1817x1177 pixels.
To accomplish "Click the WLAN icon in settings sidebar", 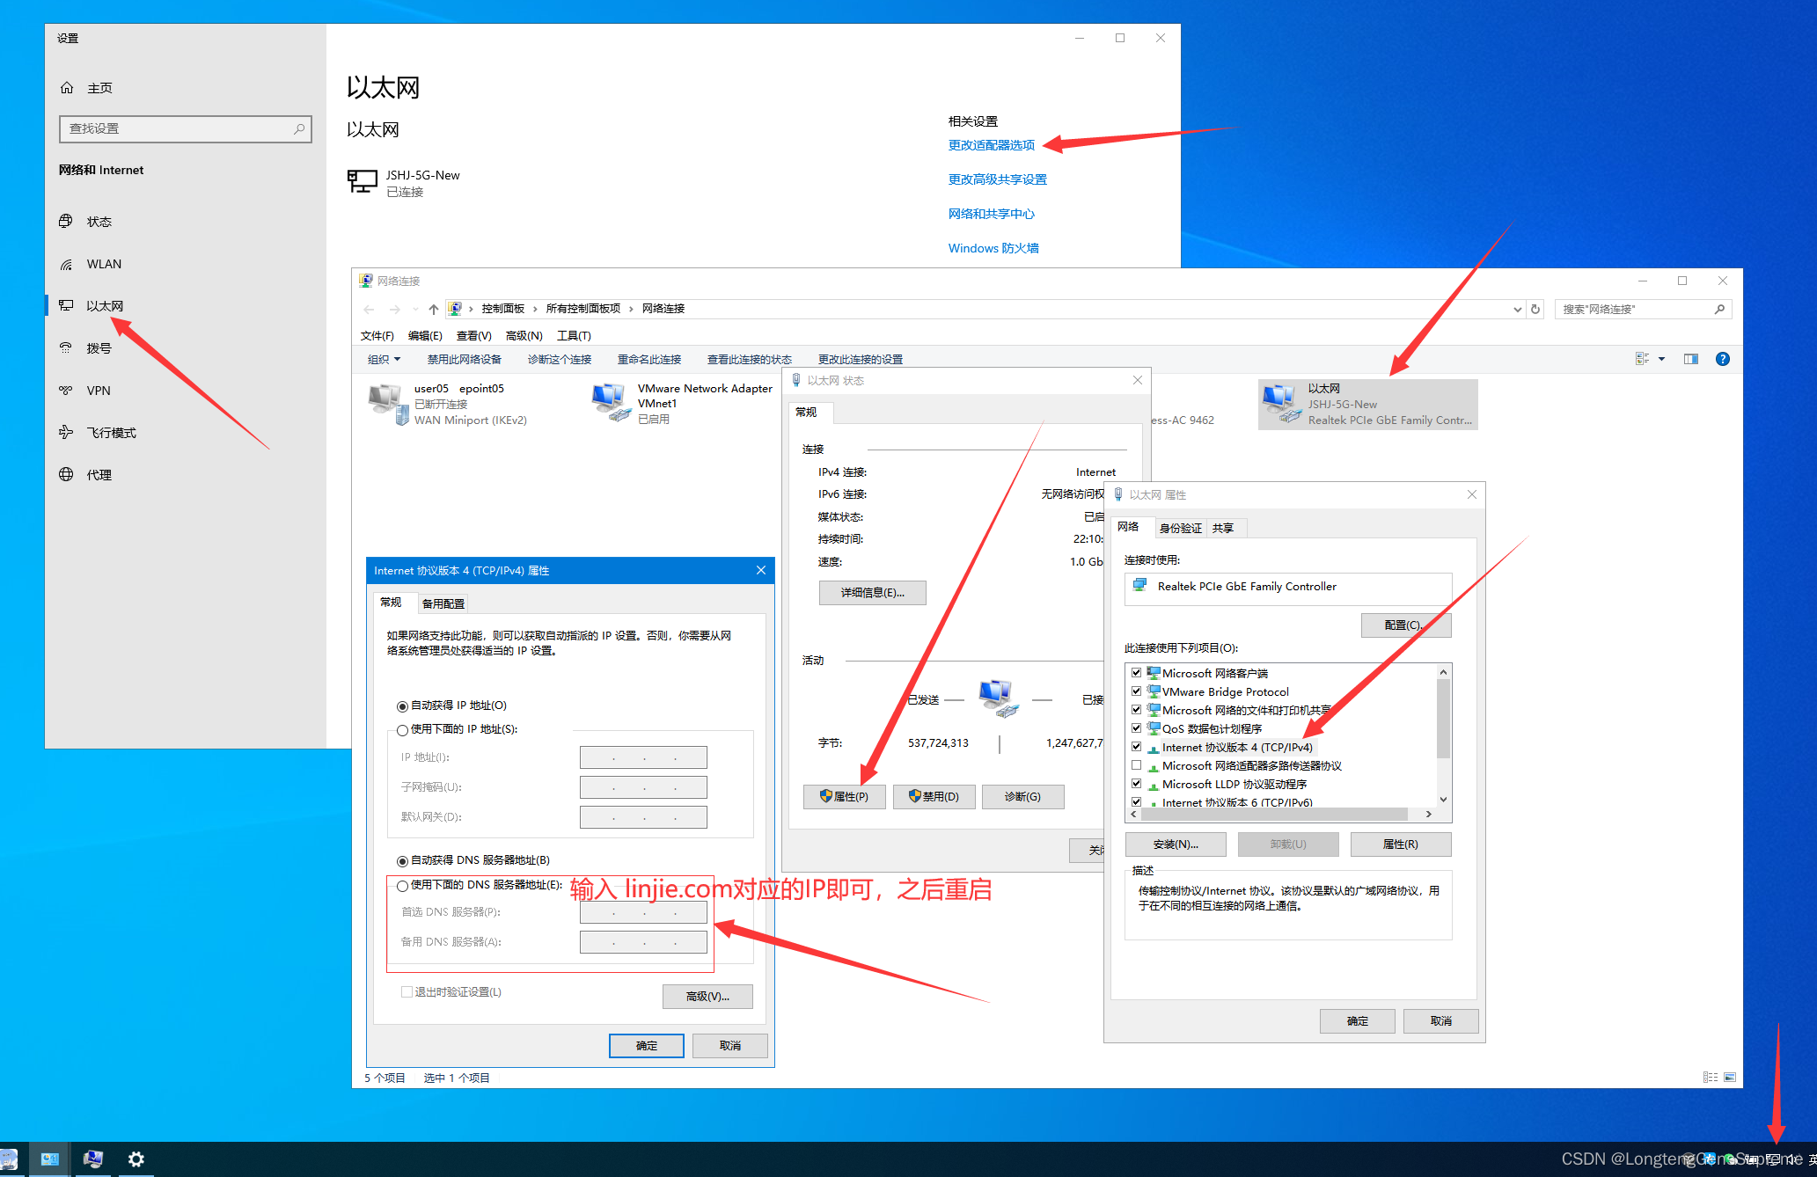I will (x=67, y=264).
